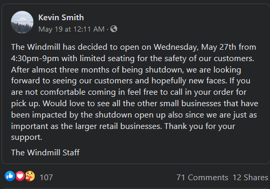The image size is (270, 189).
Task: View the 107 reactions count list
Action: pos(46,178)
